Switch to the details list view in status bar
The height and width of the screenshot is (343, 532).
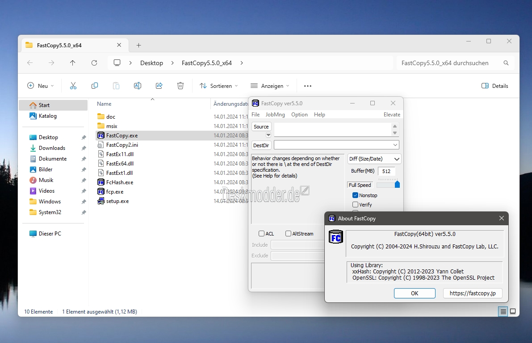(503, 311)
